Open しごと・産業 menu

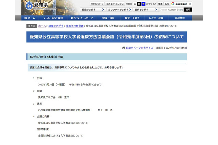coord(156,18)
